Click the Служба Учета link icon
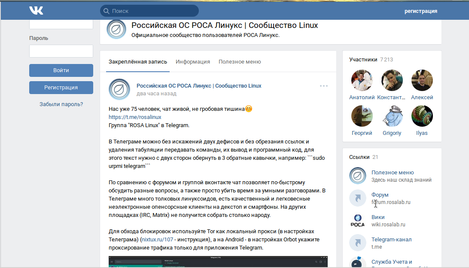 [x=358, y=262]
